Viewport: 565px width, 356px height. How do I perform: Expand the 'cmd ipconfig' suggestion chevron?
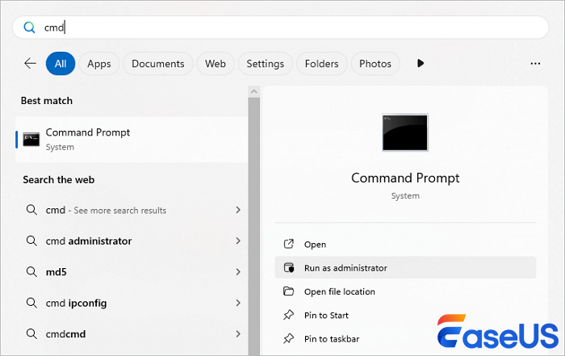point(238,303)
